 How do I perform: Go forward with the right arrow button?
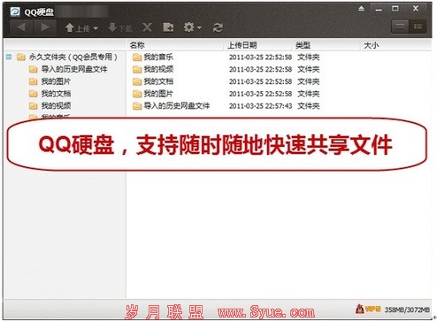point(44,27)
